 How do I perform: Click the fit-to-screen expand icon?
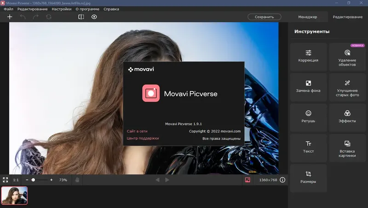coord(6,180)
